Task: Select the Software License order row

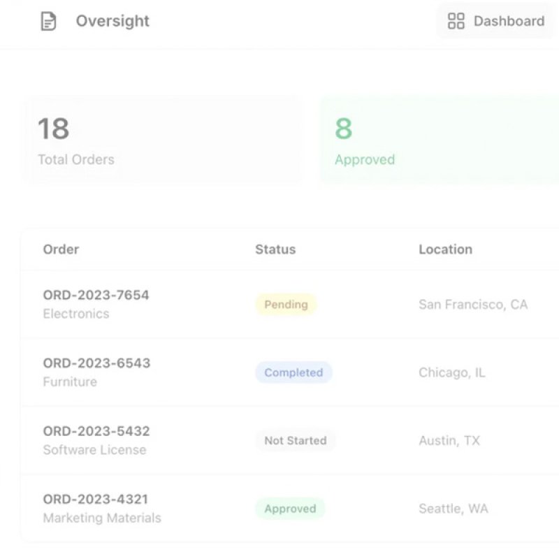Action: click(x=96, y=440)
